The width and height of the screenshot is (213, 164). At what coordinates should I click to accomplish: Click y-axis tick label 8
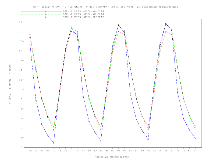pos(22,109)
